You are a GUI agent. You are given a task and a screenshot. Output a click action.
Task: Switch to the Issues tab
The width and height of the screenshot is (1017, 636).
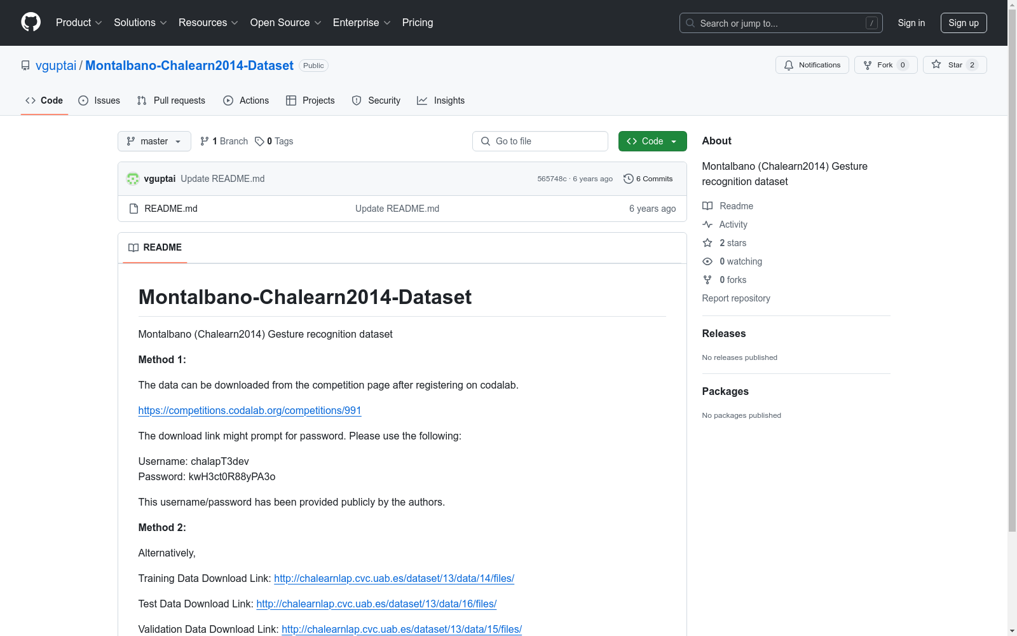tap(99, 100)
